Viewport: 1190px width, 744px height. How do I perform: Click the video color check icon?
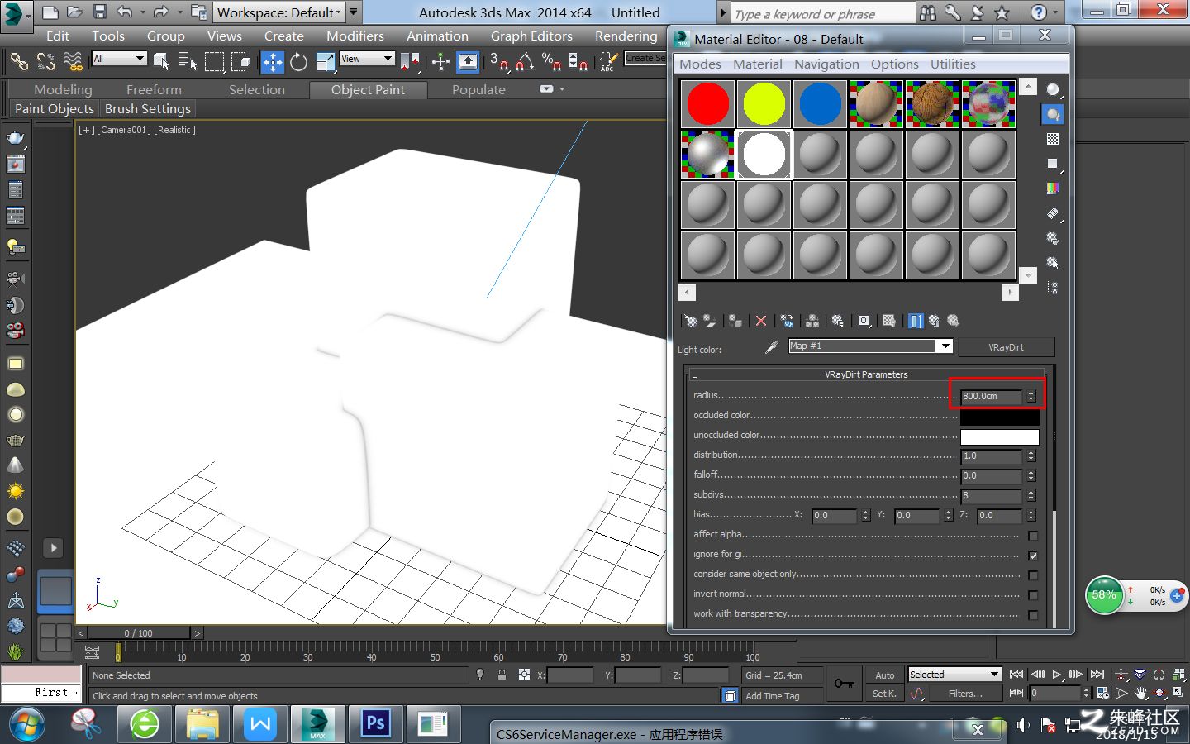tap(1053, 188)
